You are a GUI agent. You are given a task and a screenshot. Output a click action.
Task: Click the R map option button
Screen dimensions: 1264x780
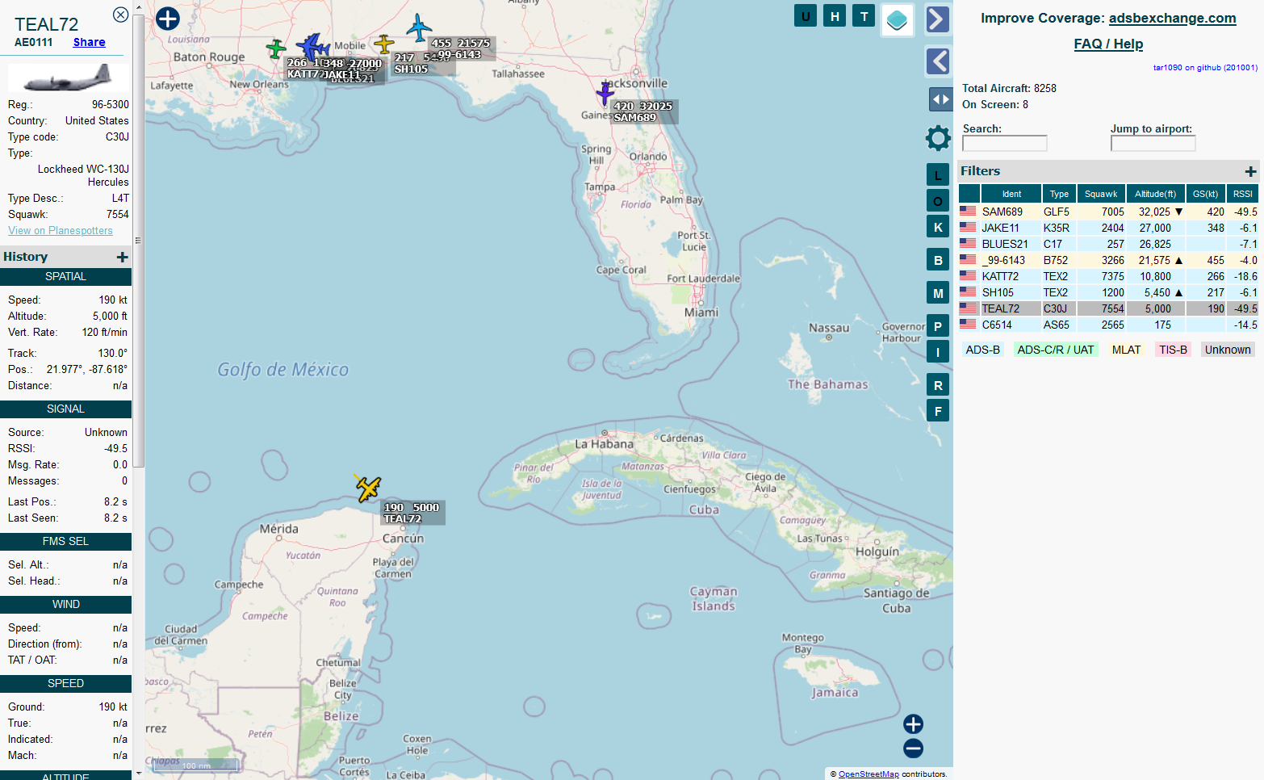point(938,385)
